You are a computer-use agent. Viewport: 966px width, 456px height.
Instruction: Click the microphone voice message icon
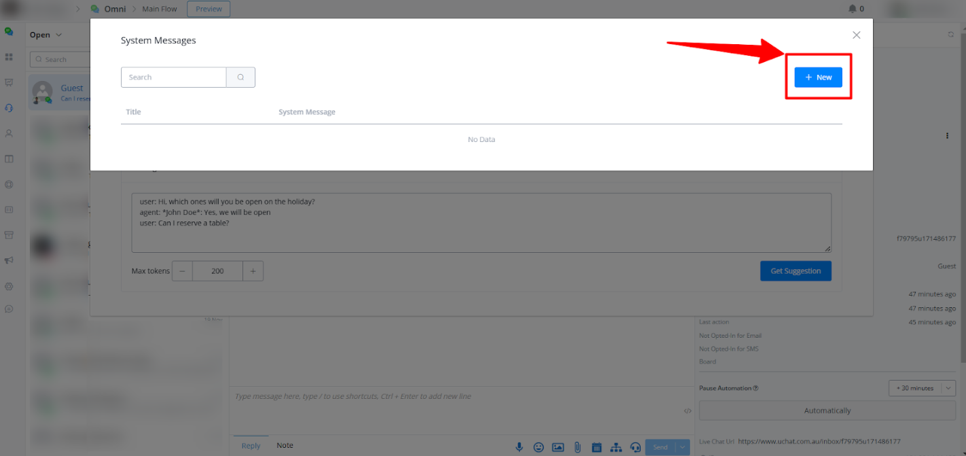tap(519, 447)
